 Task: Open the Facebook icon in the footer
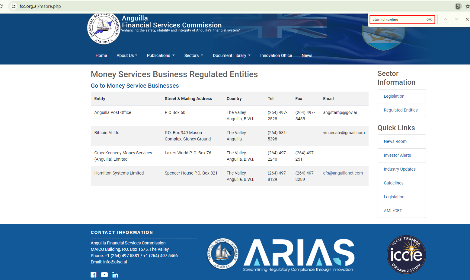[x=94, y=275]
